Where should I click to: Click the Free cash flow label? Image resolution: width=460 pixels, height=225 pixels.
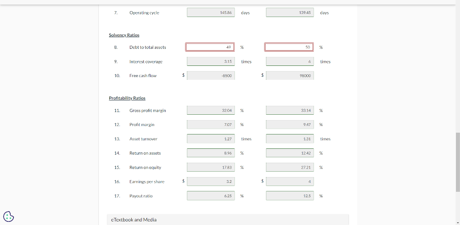click(143, 75)
